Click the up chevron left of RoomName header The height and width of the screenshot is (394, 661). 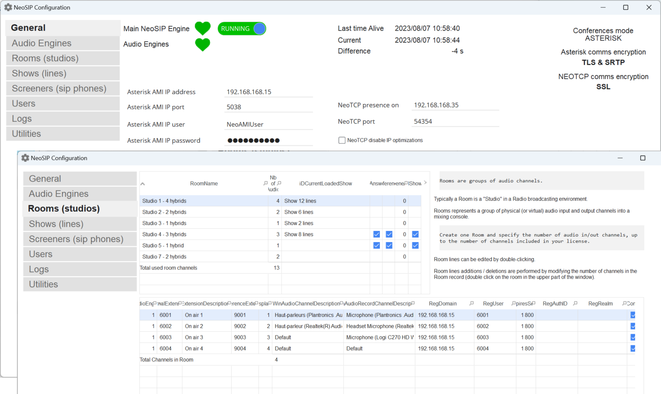coord(143,184)
